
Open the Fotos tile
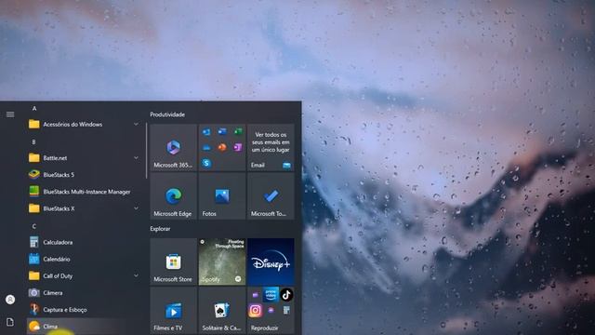[x=222, y=196]
